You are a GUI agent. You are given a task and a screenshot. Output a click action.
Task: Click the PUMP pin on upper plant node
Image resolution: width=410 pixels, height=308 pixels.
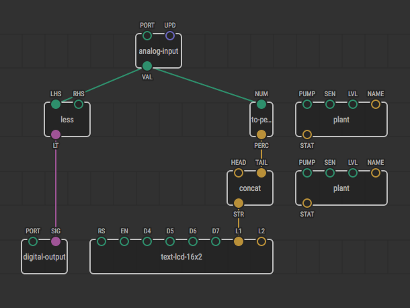pyautogui.click(x=307, y=104)
